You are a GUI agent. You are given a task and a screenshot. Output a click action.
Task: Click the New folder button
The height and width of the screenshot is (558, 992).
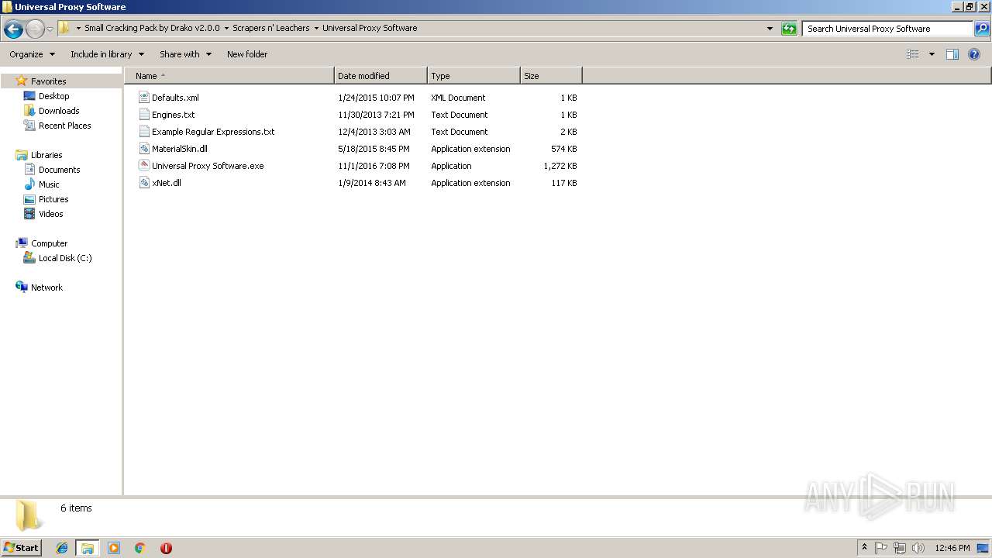247,54
